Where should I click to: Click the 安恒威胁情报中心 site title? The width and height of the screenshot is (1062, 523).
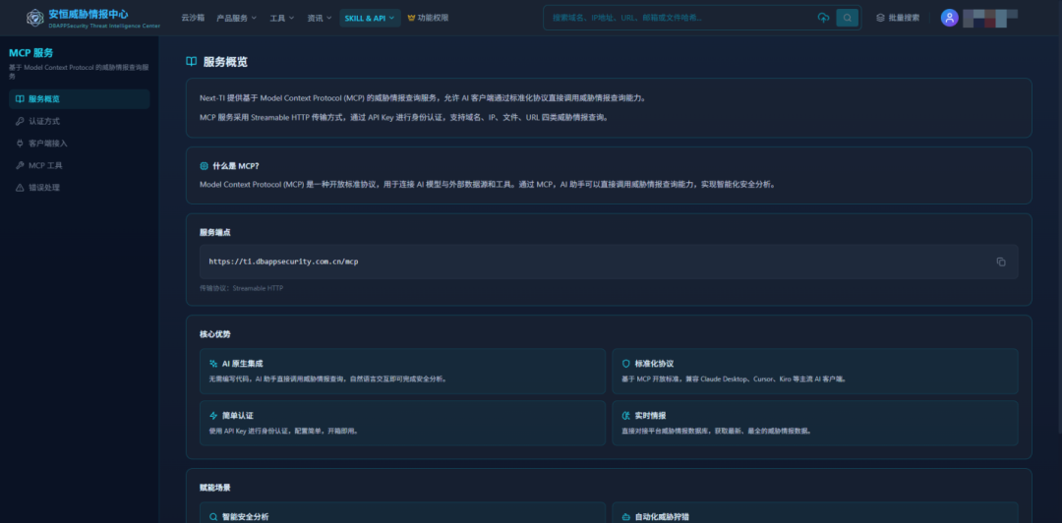(88, 14)
